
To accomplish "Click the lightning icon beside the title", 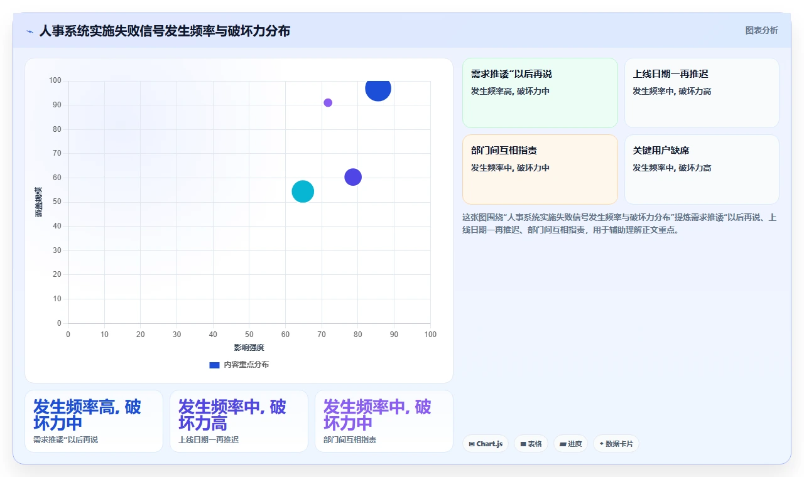I will point(30,31).
